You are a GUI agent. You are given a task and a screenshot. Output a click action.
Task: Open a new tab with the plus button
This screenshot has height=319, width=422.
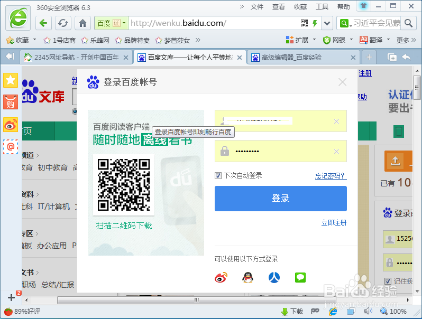click(369, 57)
